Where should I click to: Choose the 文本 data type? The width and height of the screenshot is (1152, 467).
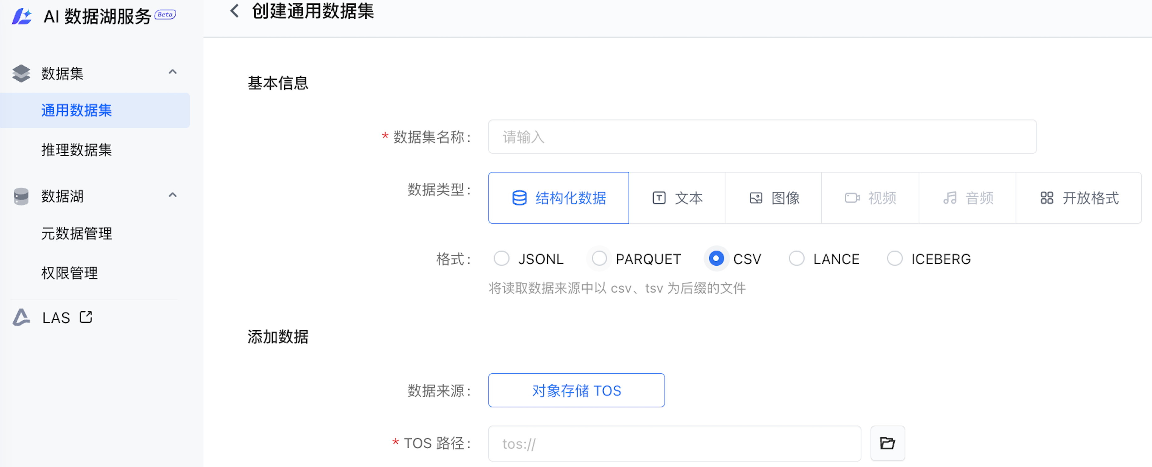coord(677,198)
